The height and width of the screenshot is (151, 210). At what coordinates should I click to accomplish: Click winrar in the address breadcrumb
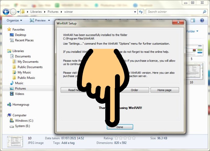coord(69,12)
